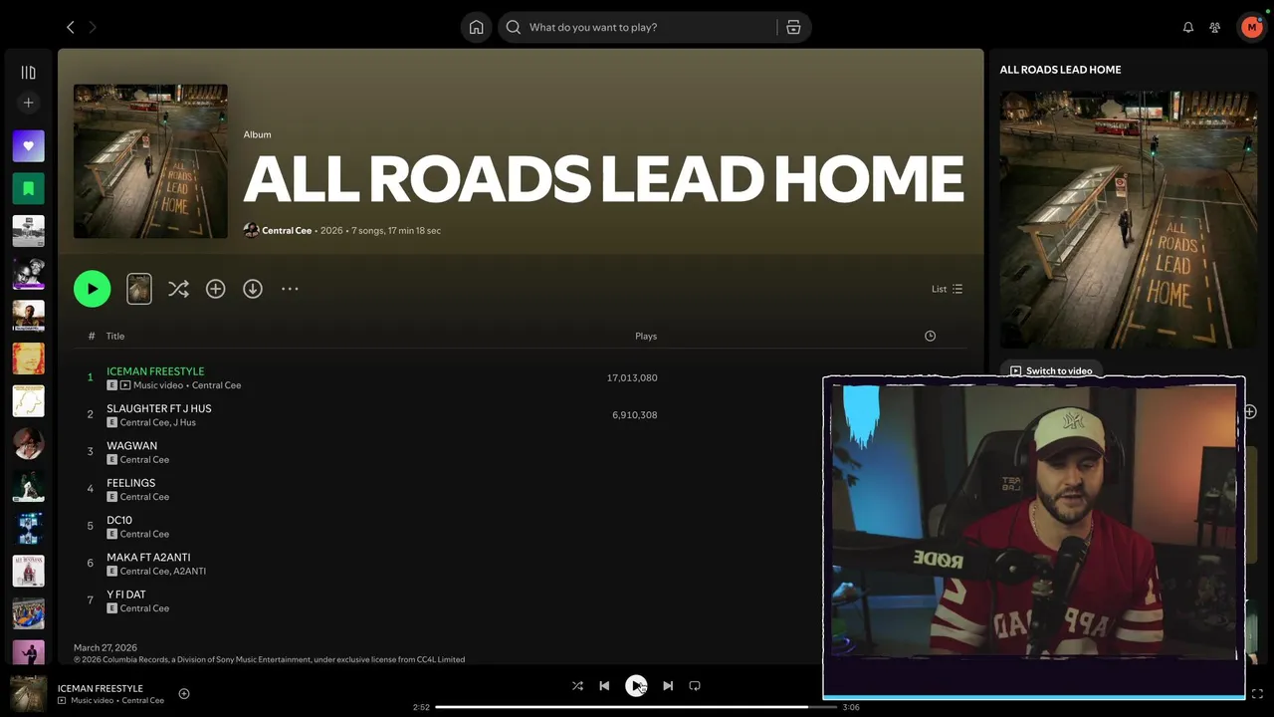Open the Music video link under track one
Viewport: 1274px width, 717px height.
pos(159,385)
